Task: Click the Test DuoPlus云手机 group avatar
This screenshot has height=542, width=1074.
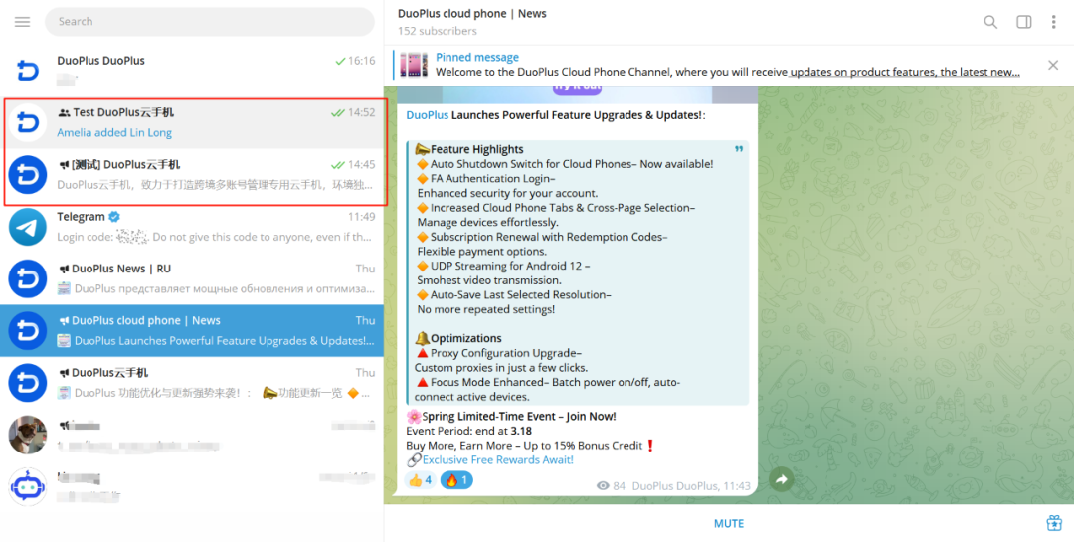Action: click(28, 122)
